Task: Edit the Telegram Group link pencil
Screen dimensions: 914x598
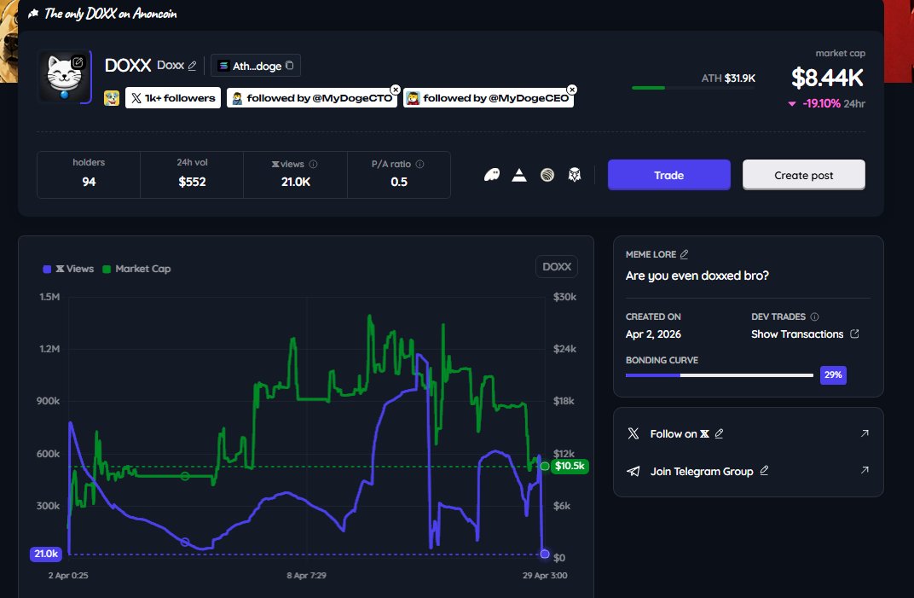Action: coord(764,470)
